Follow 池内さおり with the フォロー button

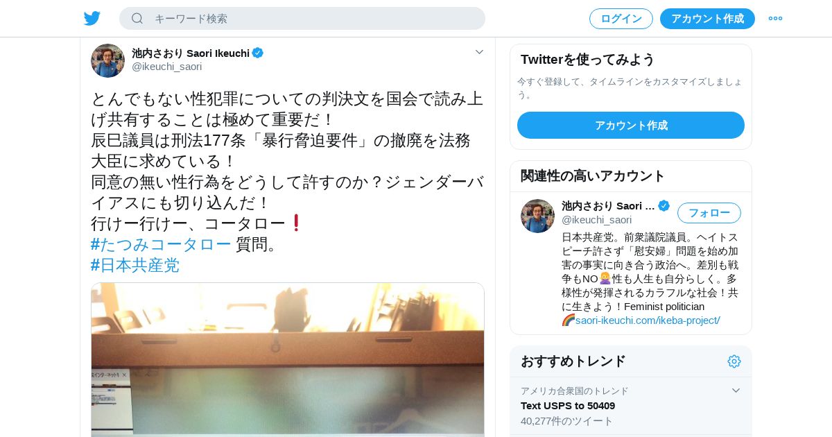pos(709,213)
